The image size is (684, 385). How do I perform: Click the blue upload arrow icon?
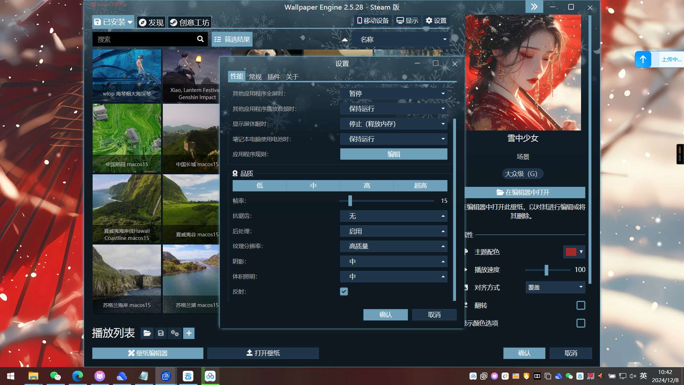pos(643,59)
